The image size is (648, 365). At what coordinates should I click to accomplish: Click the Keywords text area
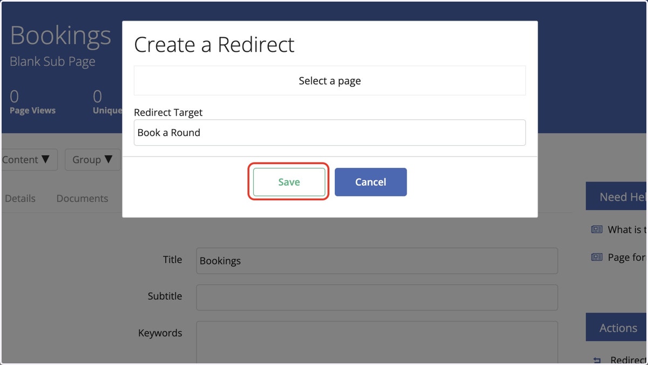pyautogui.click(x=376, y=343)
